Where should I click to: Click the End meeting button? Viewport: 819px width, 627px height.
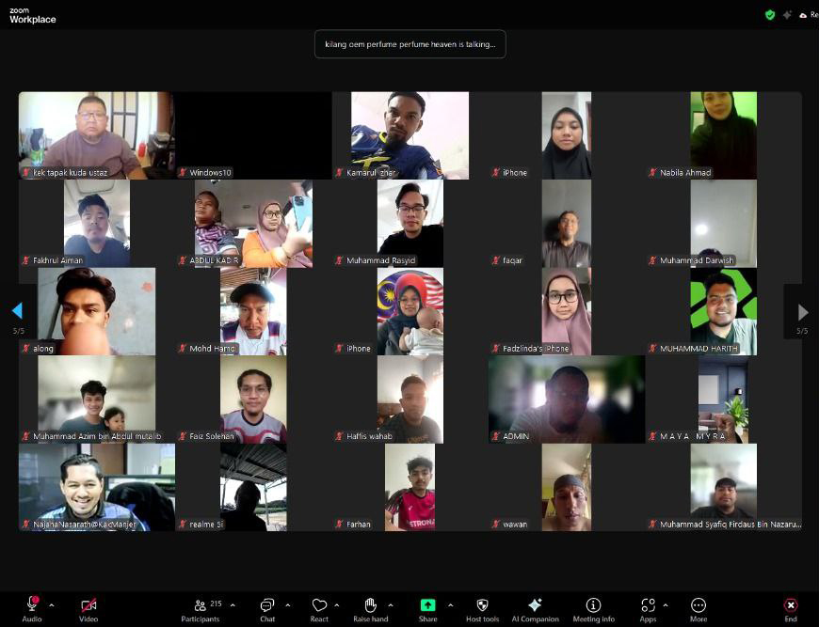791,606
